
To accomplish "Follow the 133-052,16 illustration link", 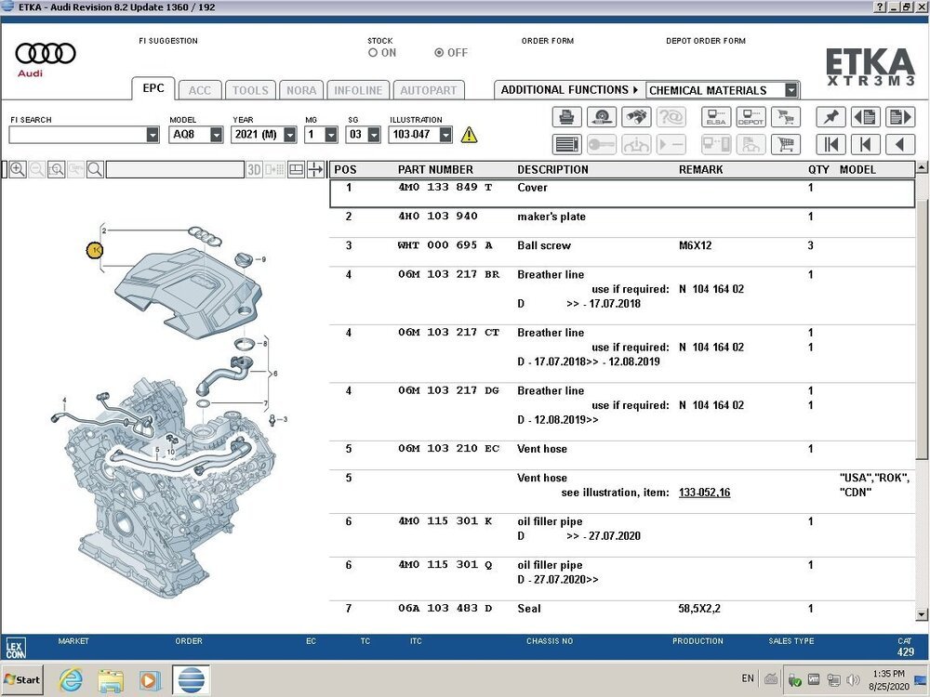I will [x=704, y=493].
